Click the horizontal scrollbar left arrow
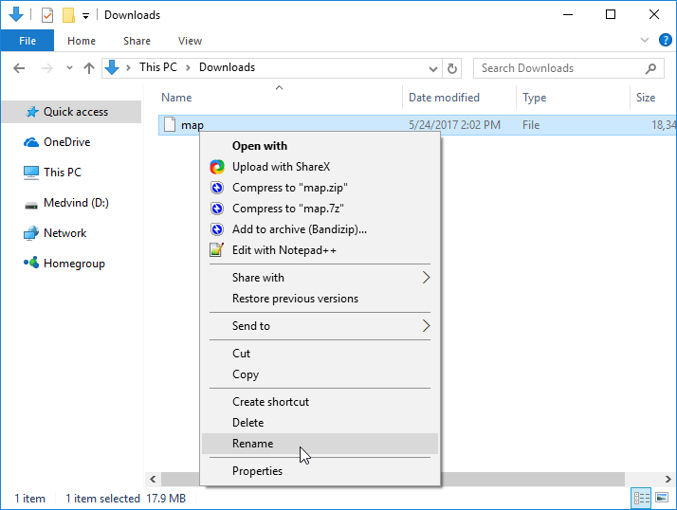This screenshot has height=510, width=677. [153, 479]
